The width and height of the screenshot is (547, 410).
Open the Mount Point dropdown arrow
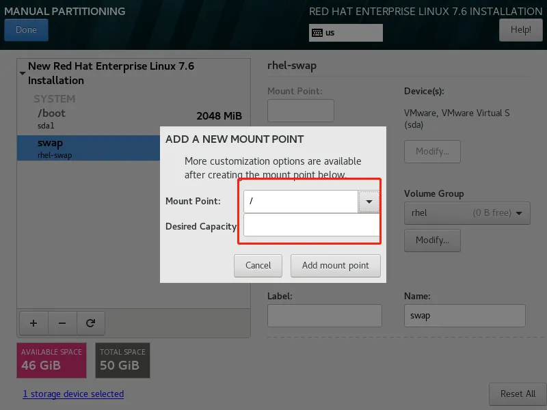[369, 201]
